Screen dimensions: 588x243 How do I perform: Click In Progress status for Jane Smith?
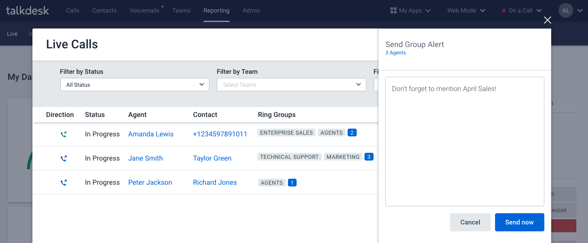(102, 158)
